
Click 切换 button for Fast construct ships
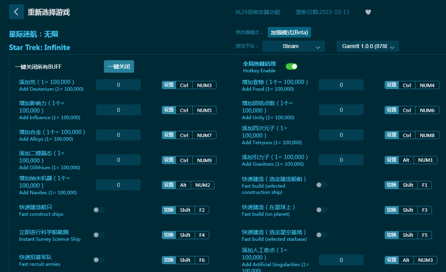click(x=169, y=210)
